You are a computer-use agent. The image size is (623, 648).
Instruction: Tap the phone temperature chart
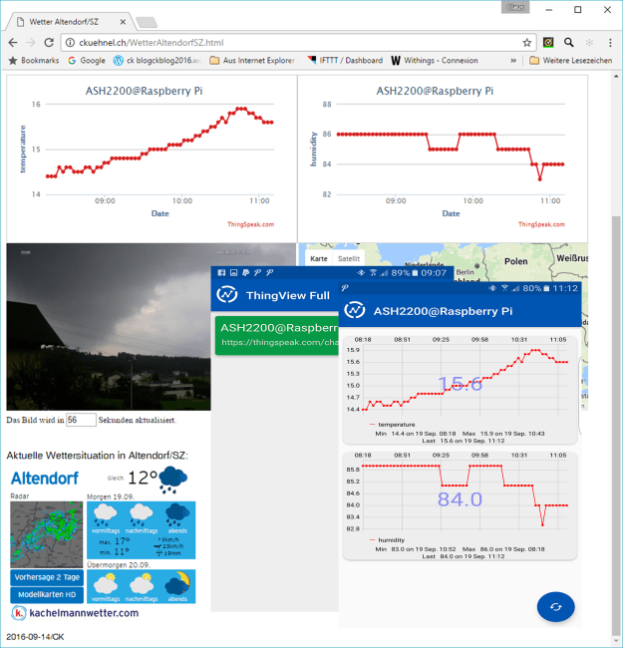(x=460, y=389)
